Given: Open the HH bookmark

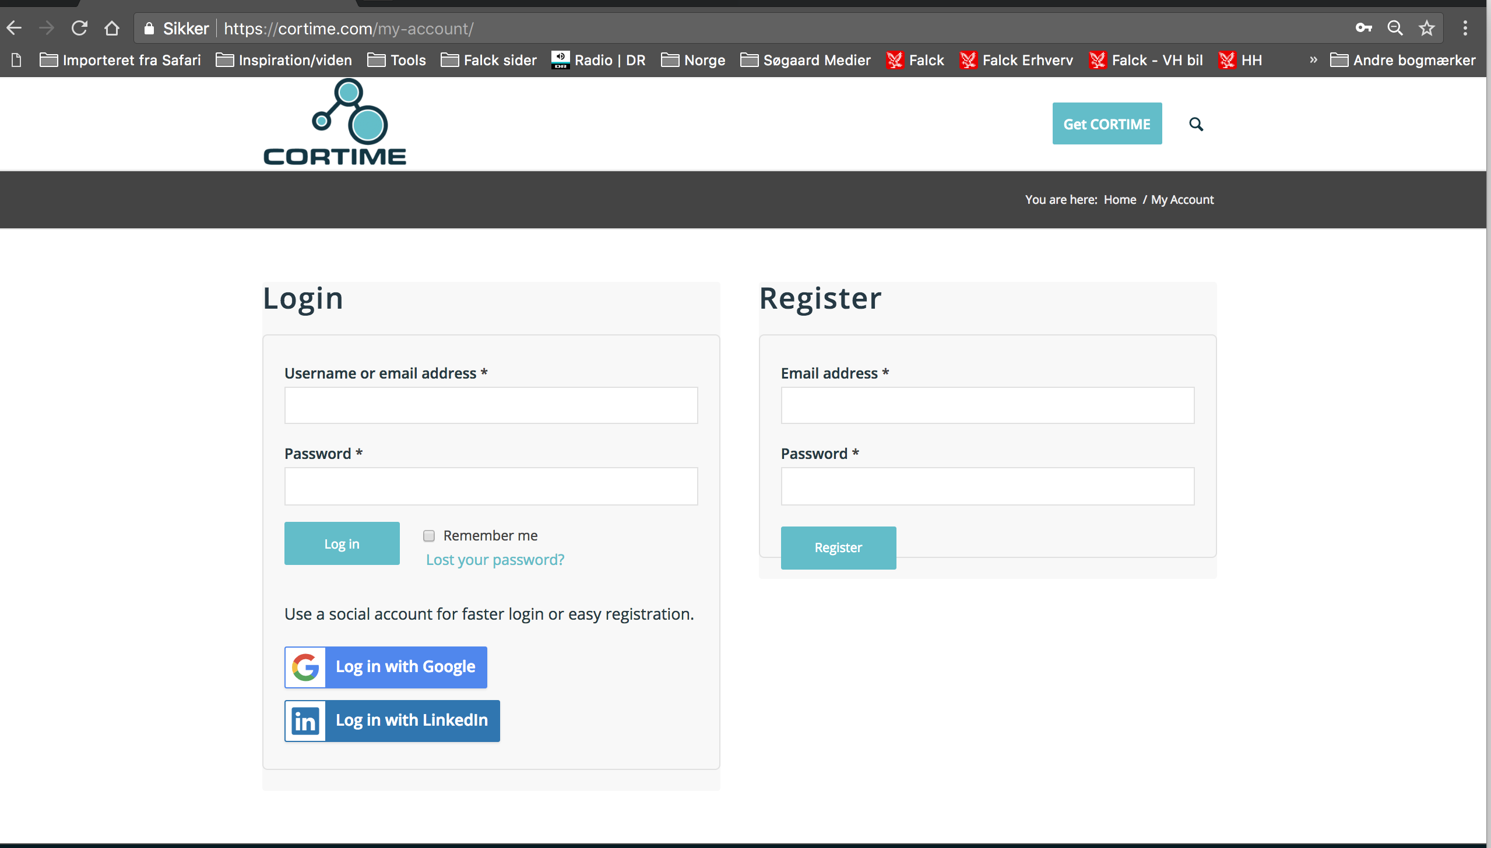Looking at the screenshot, I should (1240, 60).
